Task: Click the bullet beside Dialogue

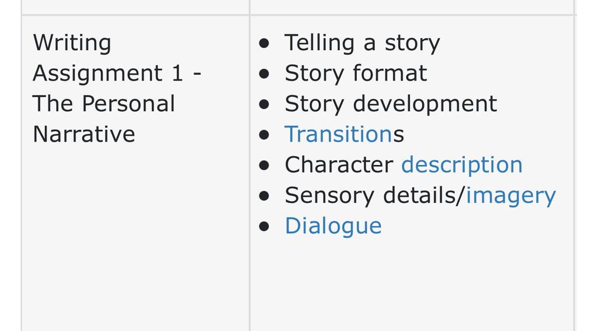Action: coord(264,226)
